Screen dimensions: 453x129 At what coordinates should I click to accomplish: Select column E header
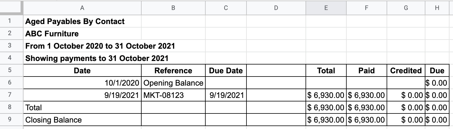326,8
